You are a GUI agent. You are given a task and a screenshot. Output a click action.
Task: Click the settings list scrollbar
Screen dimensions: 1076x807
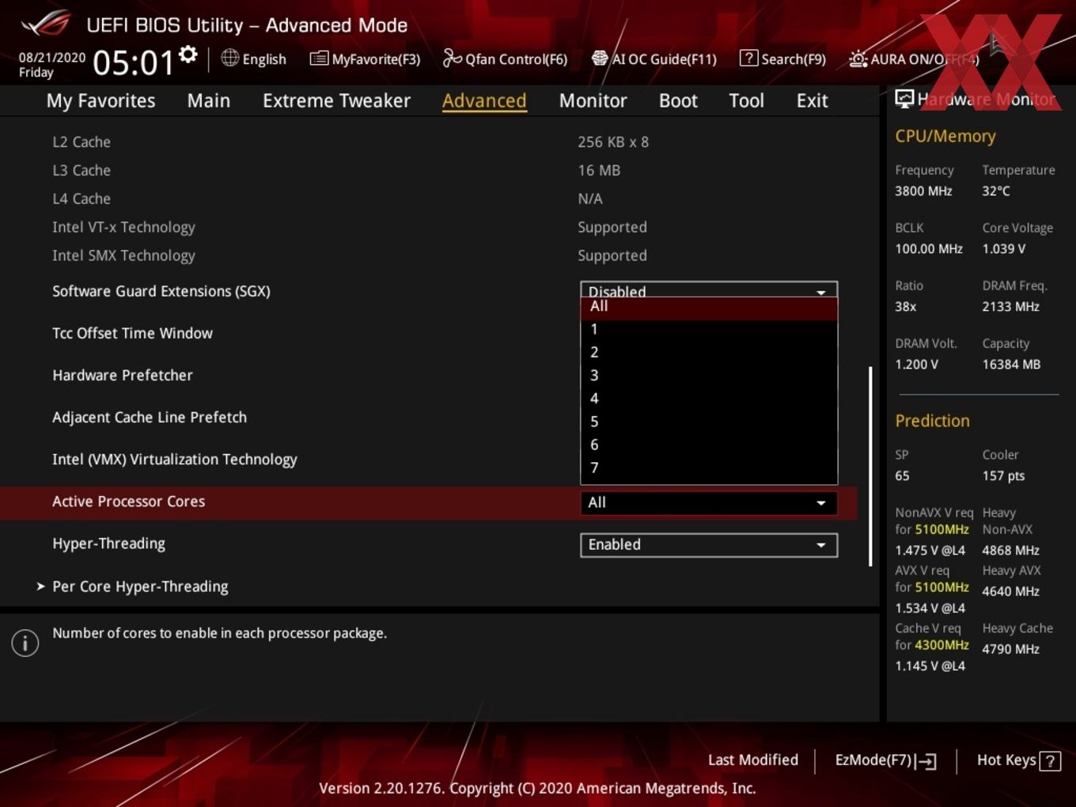tap(870, 466)
